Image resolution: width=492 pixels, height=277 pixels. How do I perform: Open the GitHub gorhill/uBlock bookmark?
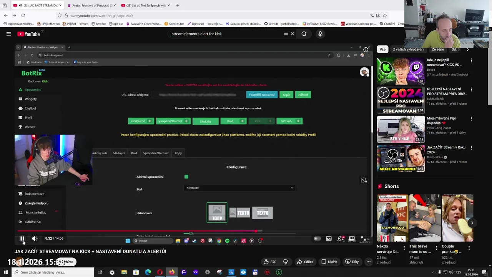(x=281, y=24)
